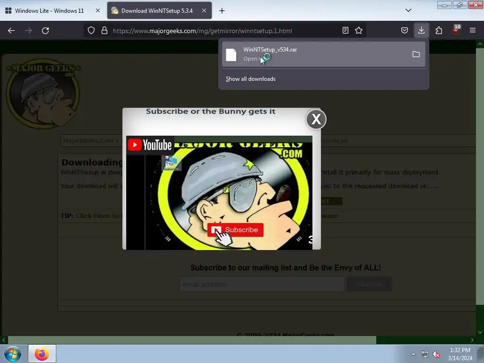
Task: Click the horizontal scrollbar thumb
Action: [192, 340]
